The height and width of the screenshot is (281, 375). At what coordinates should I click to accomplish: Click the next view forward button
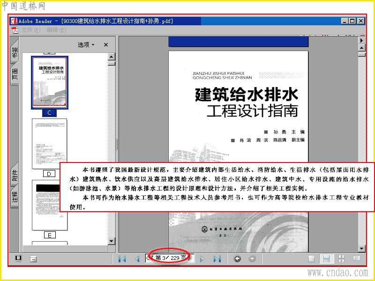point(252,259)
